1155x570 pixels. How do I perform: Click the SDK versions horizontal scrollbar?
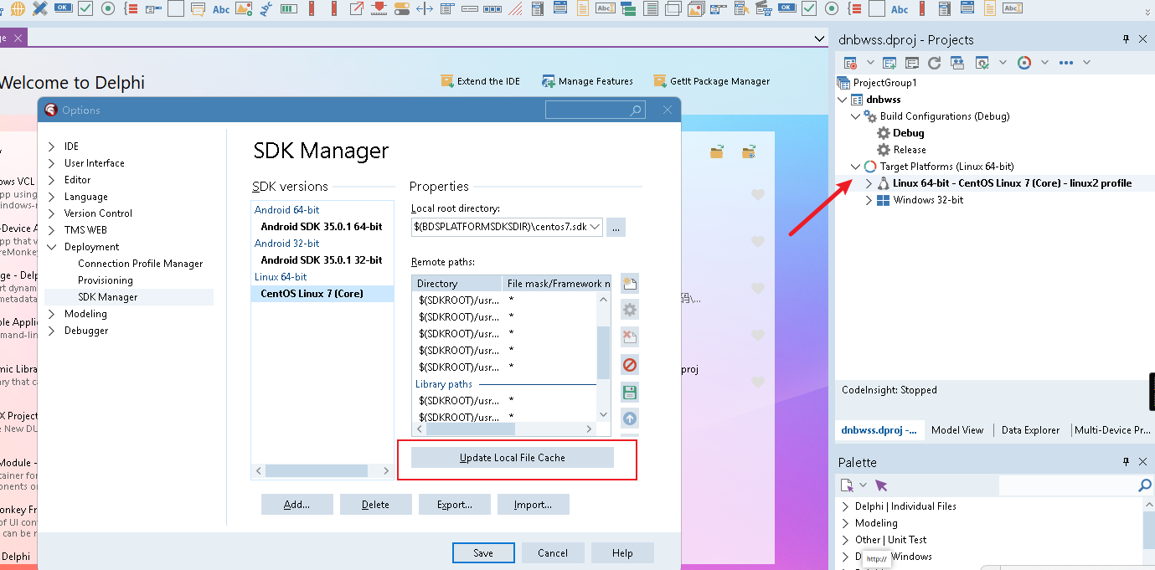tap(322, 471)
